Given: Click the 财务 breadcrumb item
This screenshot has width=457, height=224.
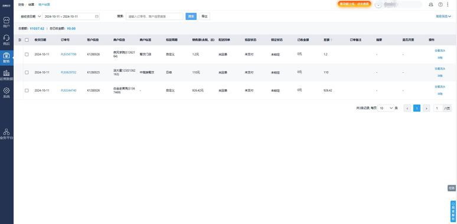Looking at the screenshot, I should [x=21, y=5].
